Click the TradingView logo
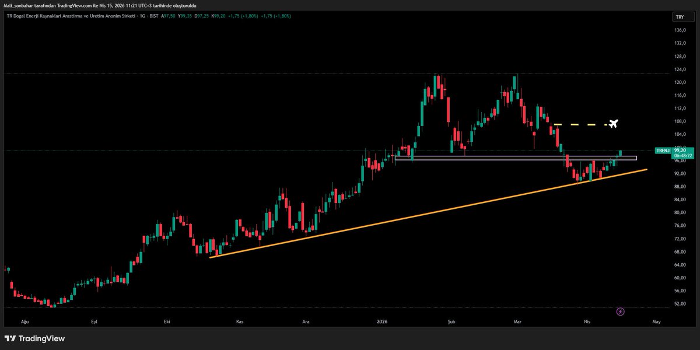700x350 pixels. (34, 338)
